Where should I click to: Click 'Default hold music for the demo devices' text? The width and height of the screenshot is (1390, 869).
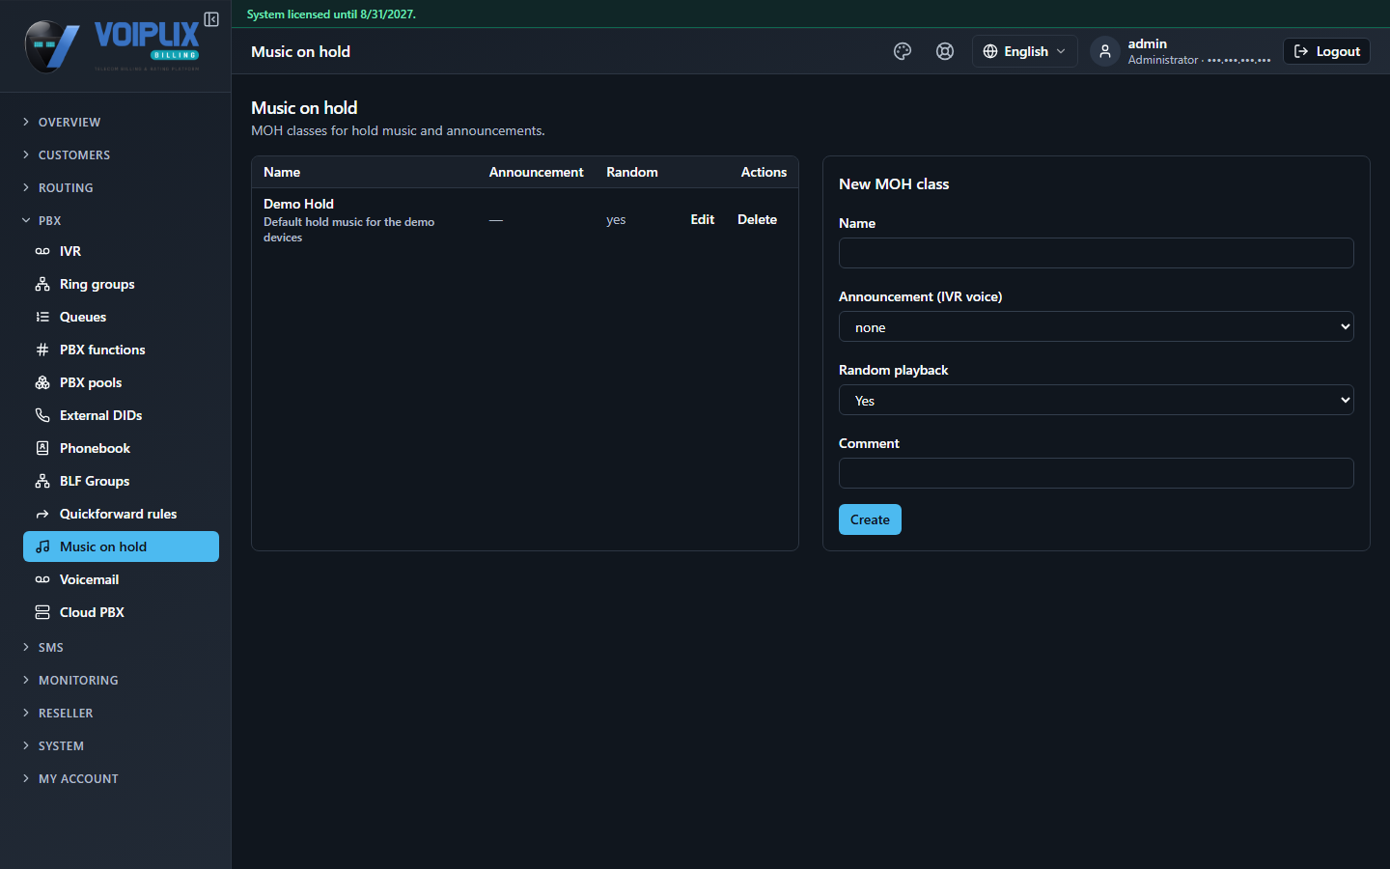348,230
